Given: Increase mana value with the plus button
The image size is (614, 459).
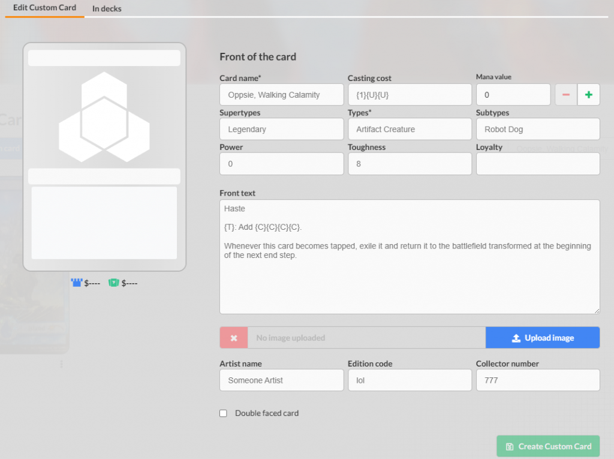Looking at the screenshot, I should pyautogui.click(x=588, y=94).
